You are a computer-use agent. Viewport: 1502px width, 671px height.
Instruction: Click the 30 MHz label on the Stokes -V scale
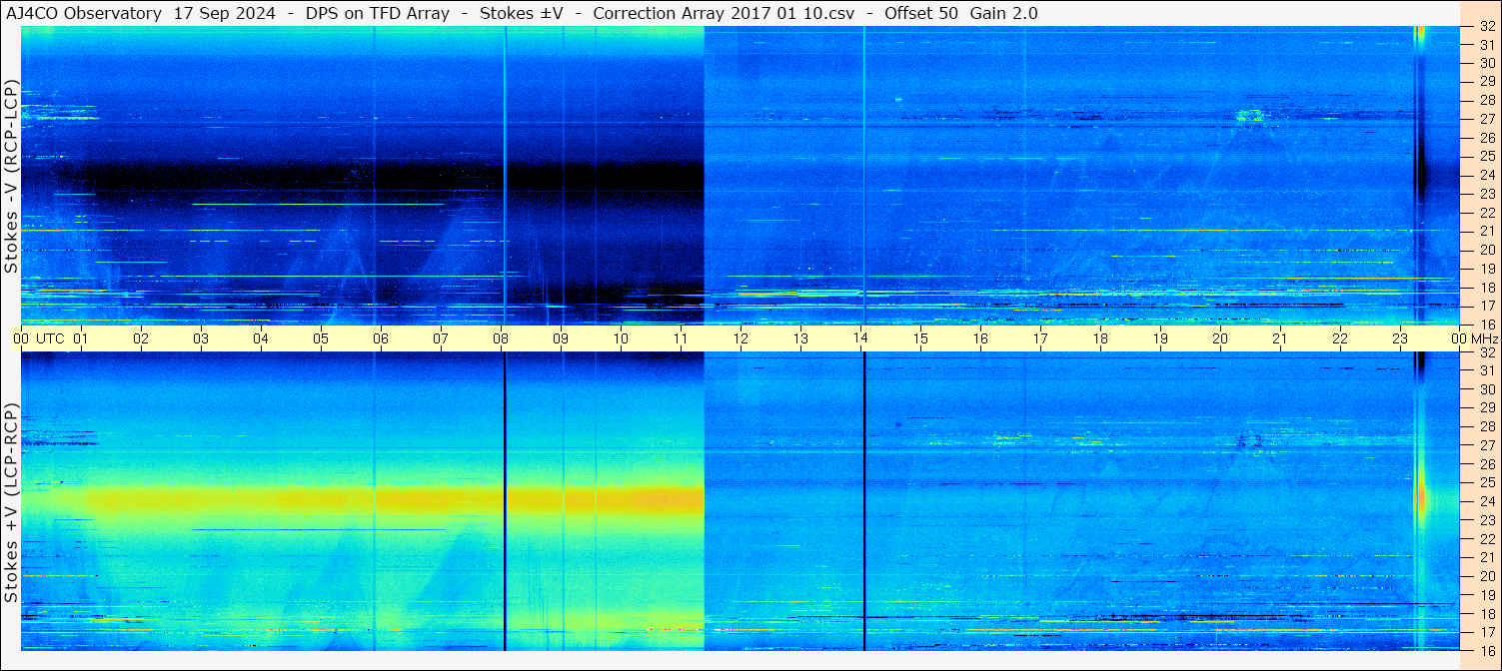(1486, 63)
